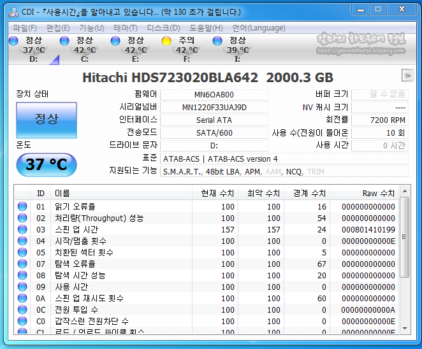The width and height of the screenshot is (422, 349).
Task: Click status orb of row 02 처리량 성능
Action: [22, 218]
